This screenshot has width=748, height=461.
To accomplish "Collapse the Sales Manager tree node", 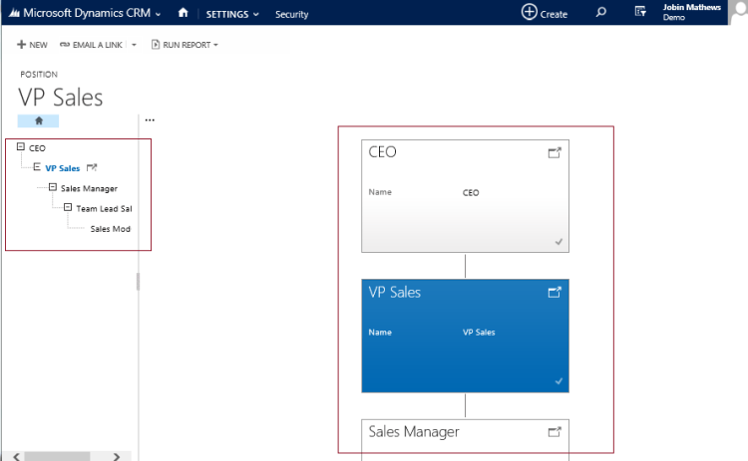I will click(x=52, y=187).
